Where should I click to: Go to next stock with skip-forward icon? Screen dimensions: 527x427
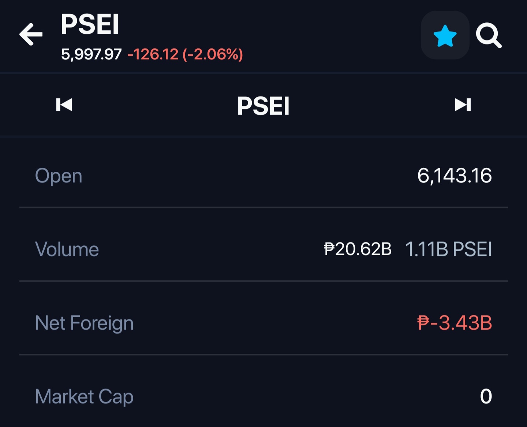[463, 105]
